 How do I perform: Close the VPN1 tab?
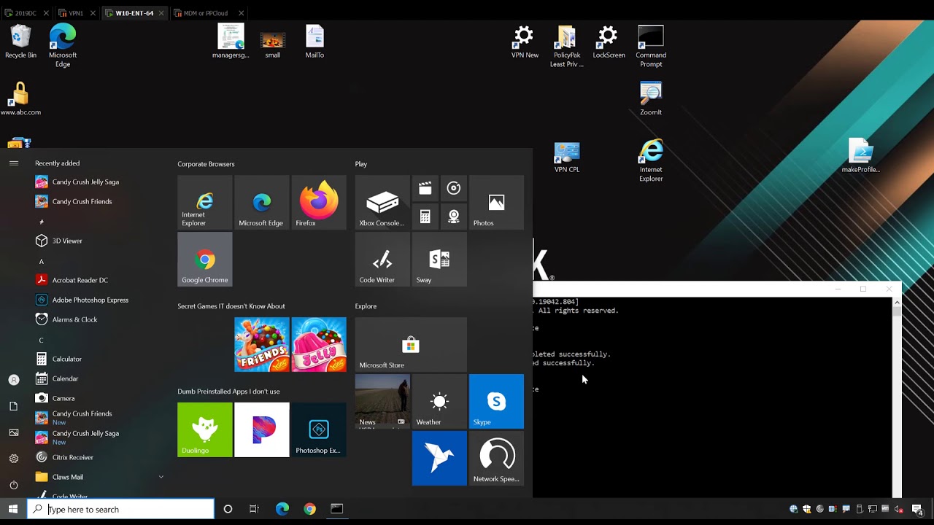point(93,13)
